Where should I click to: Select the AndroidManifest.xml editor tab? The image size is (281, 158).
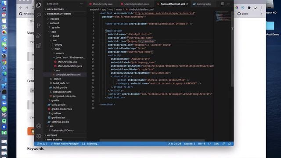coord(173,4)
